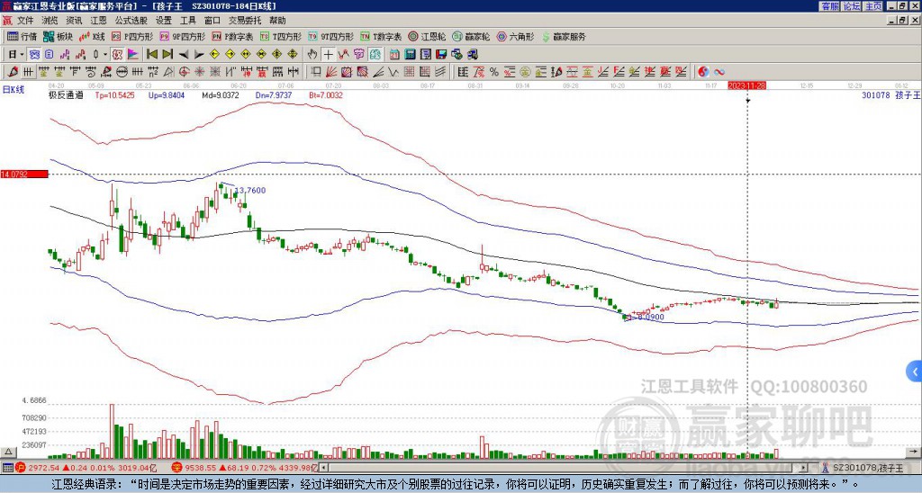Click the horizontal scrollbar right arrow
The width and height of the screenshot is (922, 493).
[804, 468]
